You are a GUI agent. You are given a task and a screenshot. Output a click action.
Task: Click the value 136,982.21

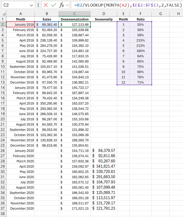point(74,82)
